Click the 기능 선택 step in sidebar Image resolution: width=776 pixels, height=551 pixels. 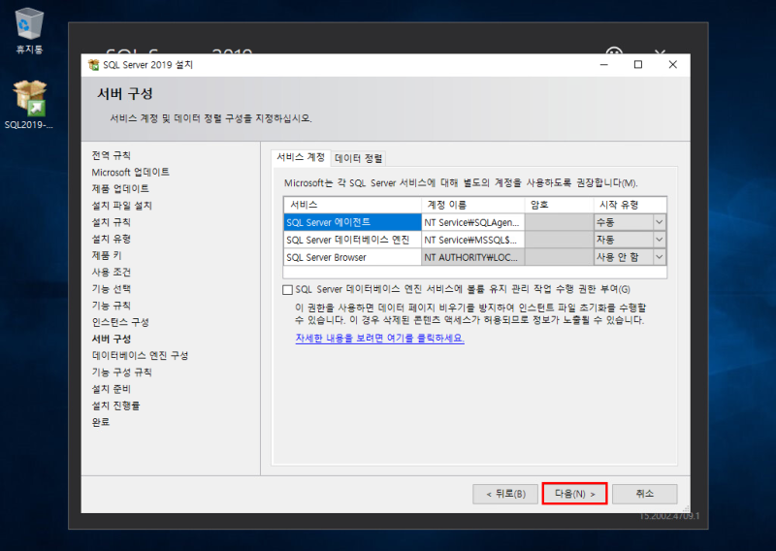(x=111, y=289)
